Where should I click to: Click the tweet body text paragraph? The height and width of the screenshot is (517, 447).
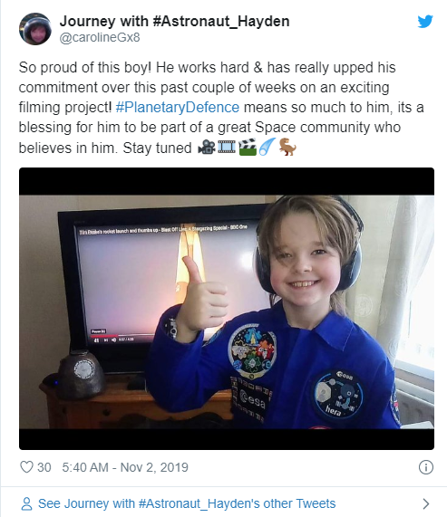coord(221,108)
